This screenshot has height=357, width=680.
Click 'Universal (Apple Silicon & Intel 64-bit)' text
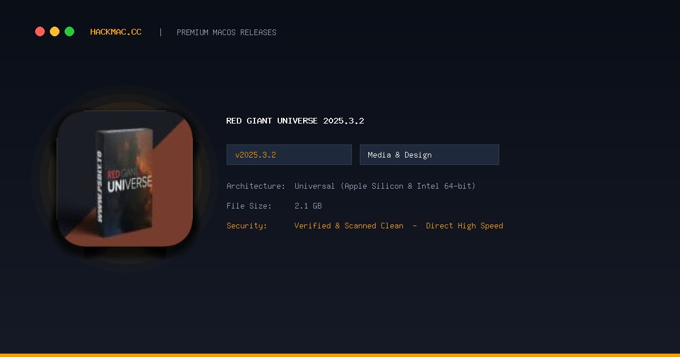[x=385, y=186]
